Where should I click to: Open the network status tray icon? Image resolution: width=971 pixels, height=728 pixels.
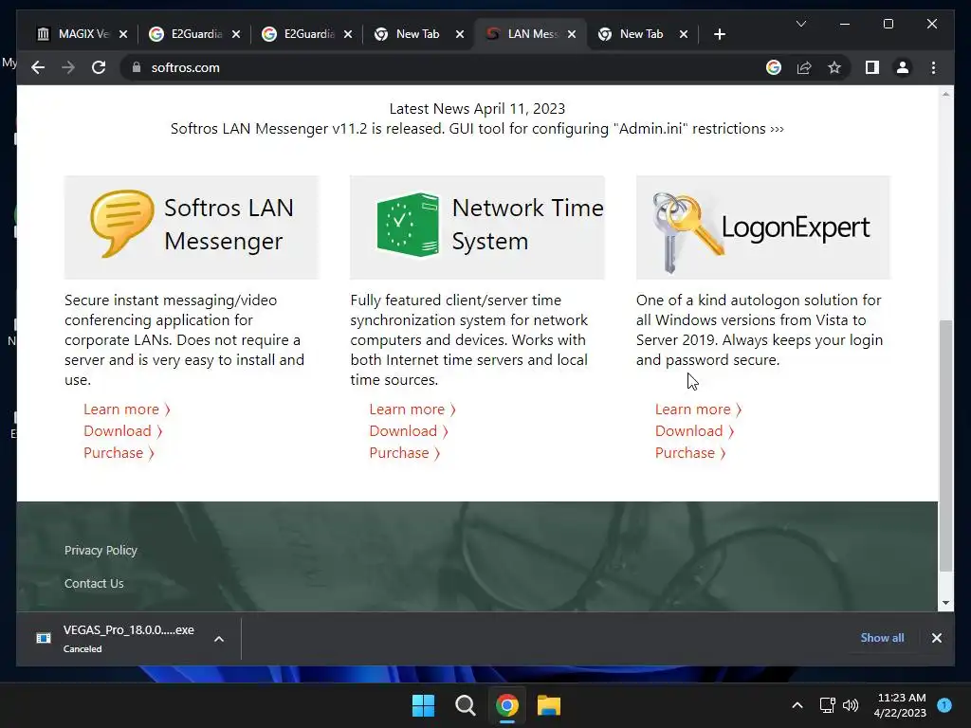click(827, 705)
